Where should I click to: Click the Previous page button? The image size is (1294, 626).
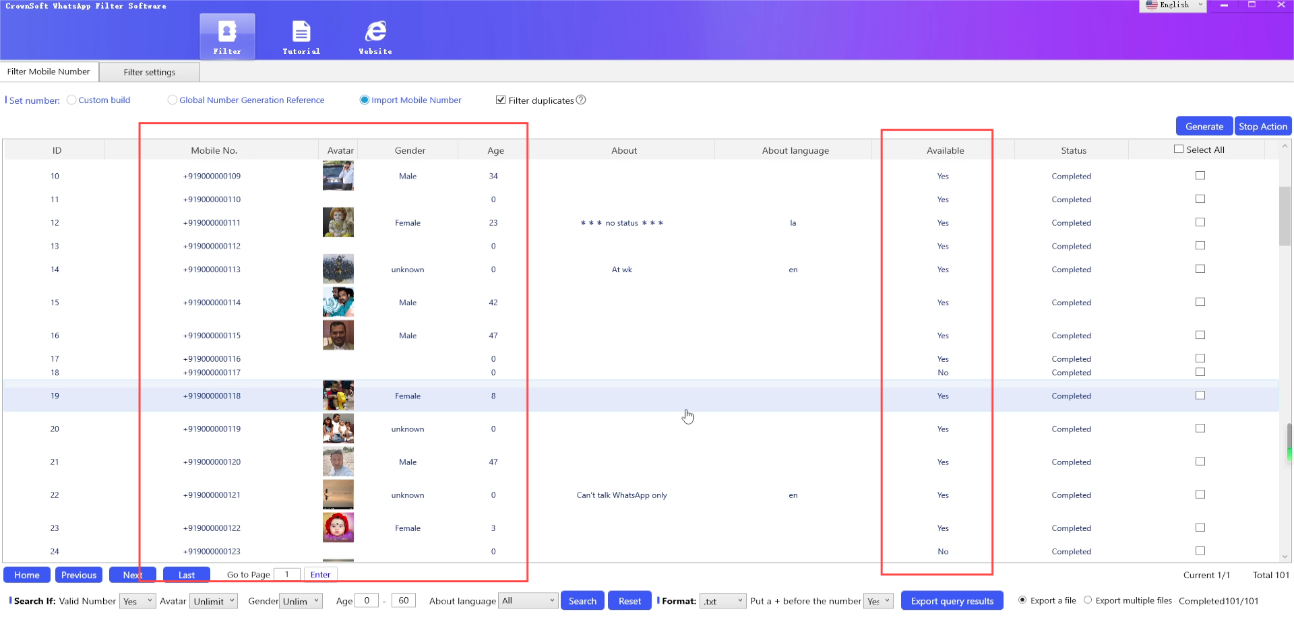point(79,575)
